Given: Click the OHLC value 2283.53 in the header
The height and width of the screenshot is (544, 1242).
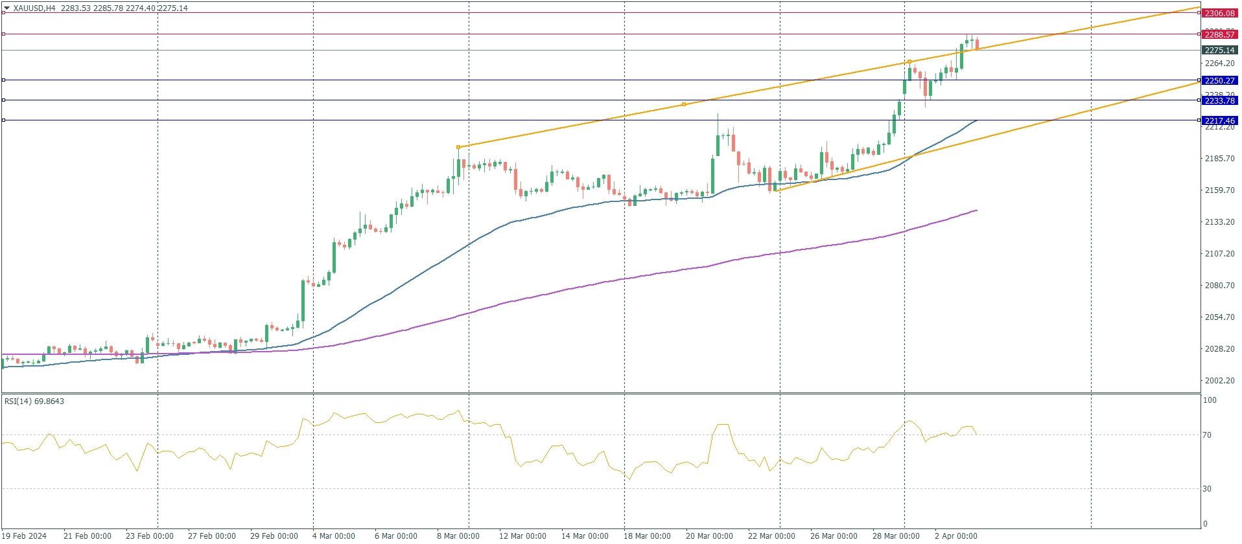Looking at the screenshot, I should tap(75, 8).
